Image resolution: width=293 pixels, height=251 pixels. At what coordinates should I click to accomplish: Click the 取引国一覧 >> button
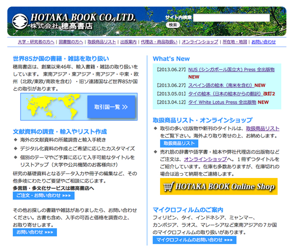111,107
